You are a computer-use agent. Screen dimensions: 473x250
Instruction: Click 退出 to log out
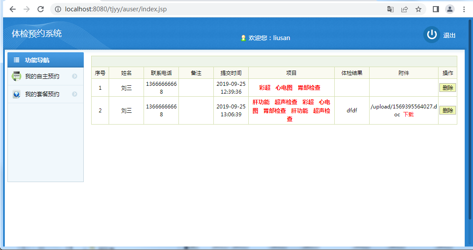[449, 35]
